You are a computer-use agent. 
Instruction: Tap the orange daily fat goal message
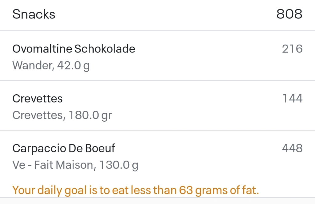coord(135,190)
